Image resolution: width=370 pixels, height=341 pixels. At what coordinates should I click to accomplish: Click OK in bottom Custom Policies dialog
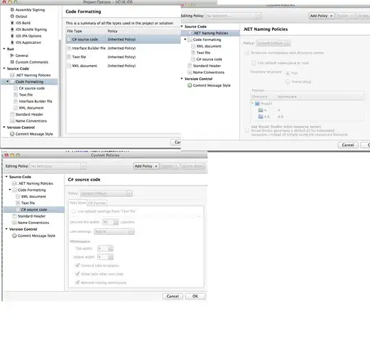tap(195, 296)
